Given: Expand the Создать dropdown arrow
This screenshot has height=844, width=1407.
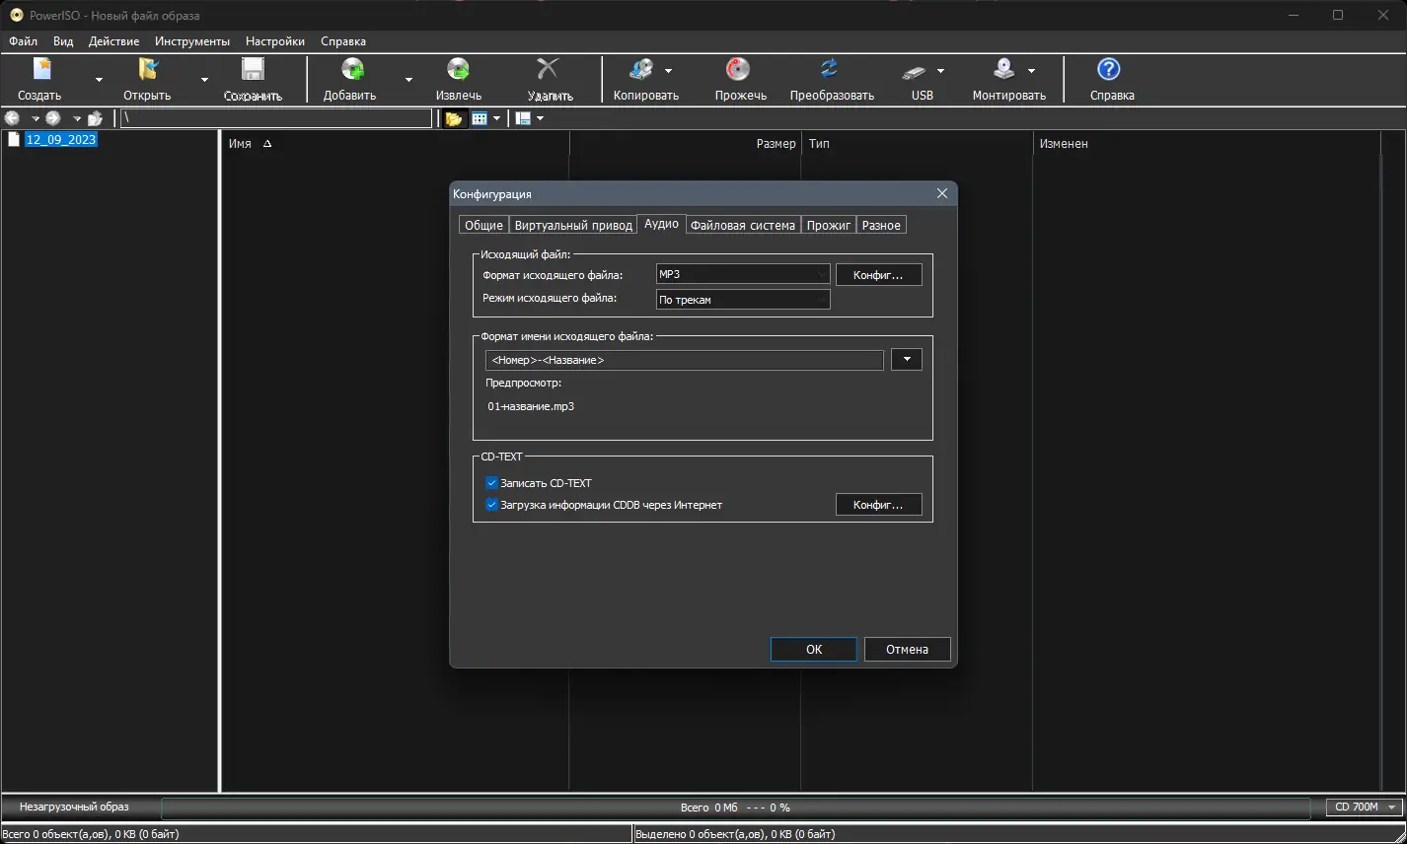Looking at the screenshot, I should 99,80.
